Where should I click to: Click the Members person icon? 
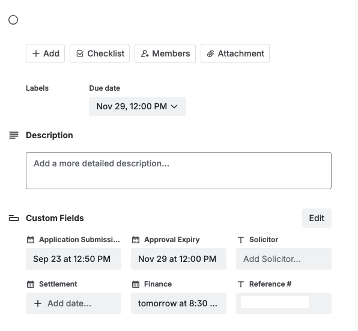coord(145,53)
